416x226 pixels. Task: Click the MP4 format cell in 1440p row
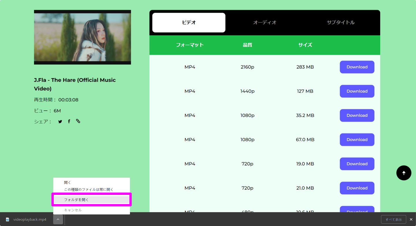190,91
